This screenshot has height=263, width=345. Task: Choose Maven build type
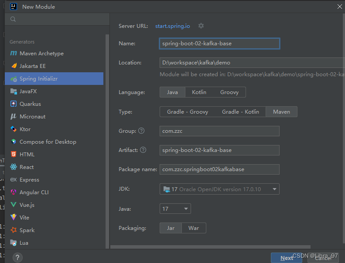[x=281, y=111]
